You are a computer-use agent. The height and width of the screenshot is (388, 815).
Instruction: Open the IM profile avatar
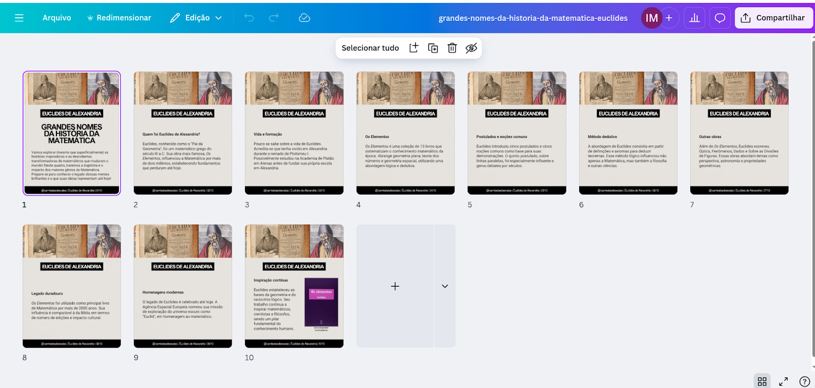tap(651, 18)
